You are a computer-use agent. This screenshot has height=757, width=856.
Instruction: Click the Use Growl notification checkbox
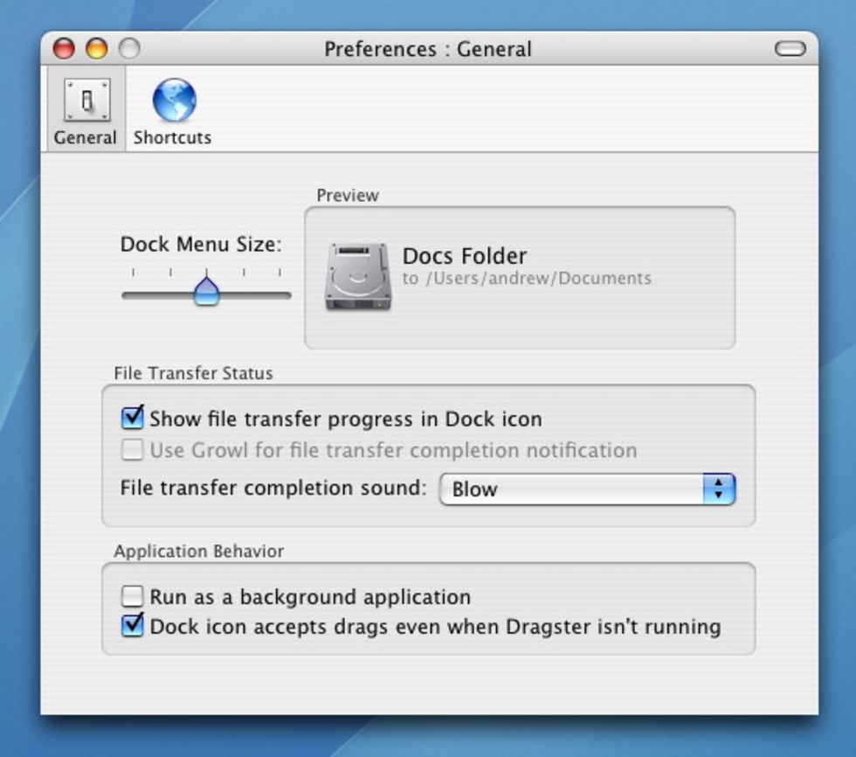point(133,450)
